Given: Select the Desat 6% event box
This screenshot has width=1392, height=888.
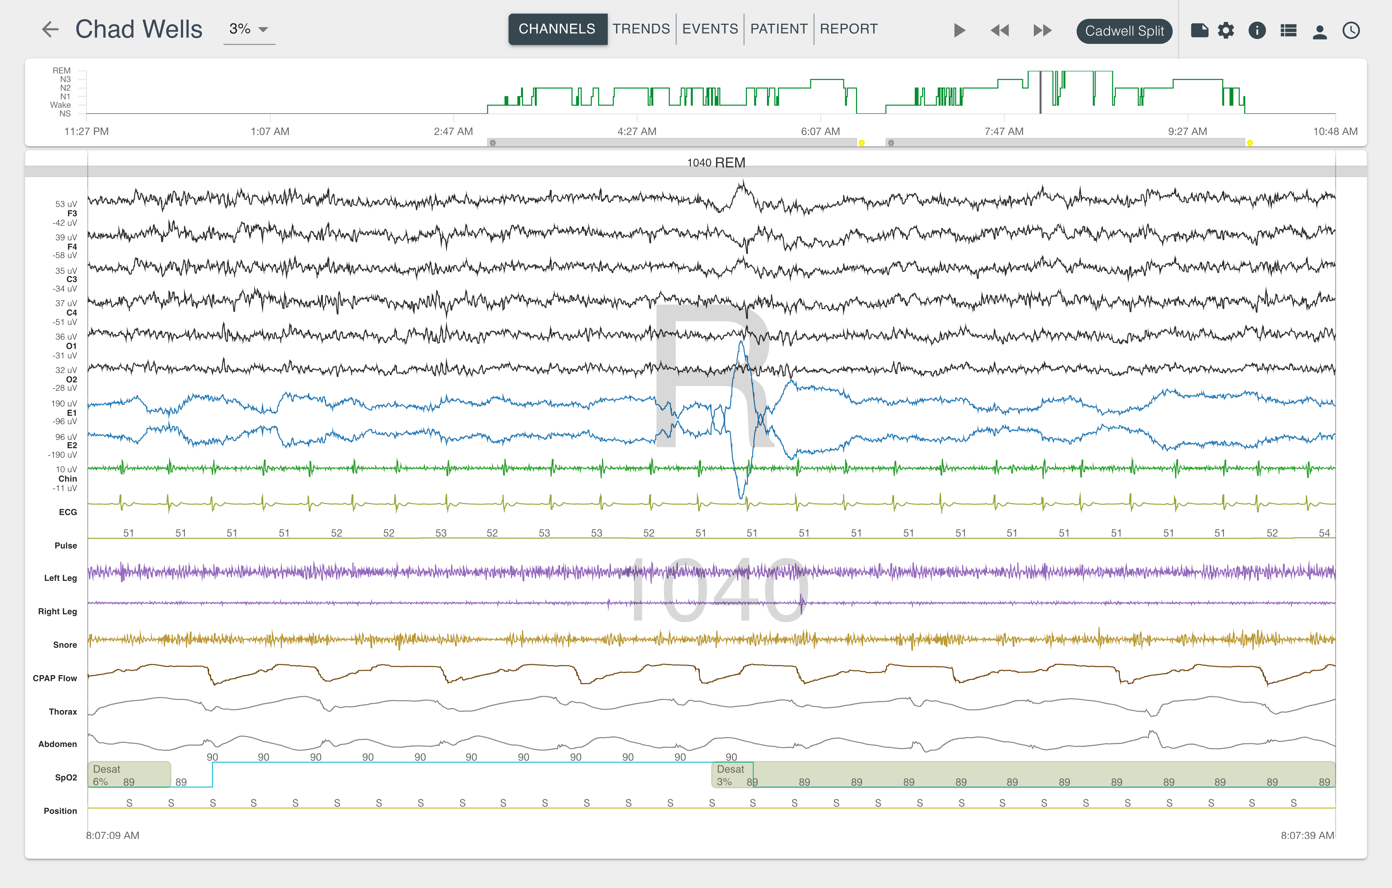Looking at the screenshot, I should (129, 775).
